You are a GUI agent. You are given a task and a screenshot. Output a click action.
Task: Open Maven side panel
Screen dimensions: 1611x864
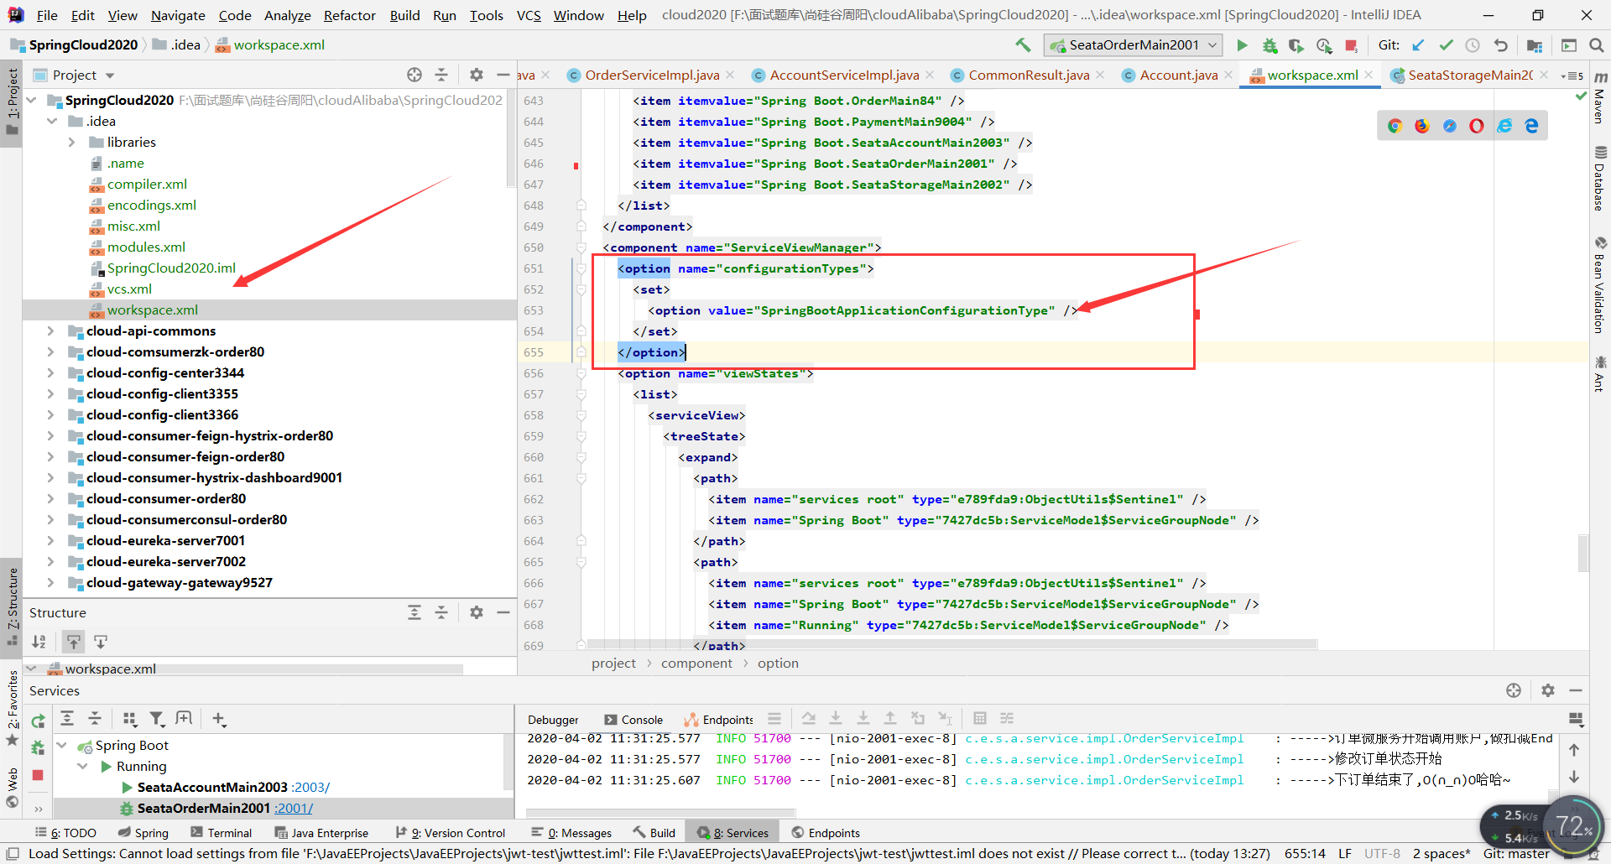click(x=1600, y=99)
